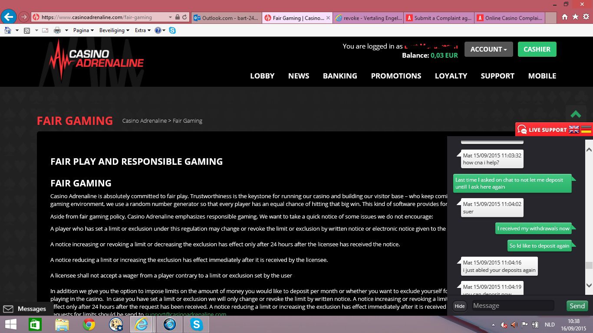Open the LOYALTY navigation item
The height and width of the screenshot is (333, 593).
click(451, 76)
